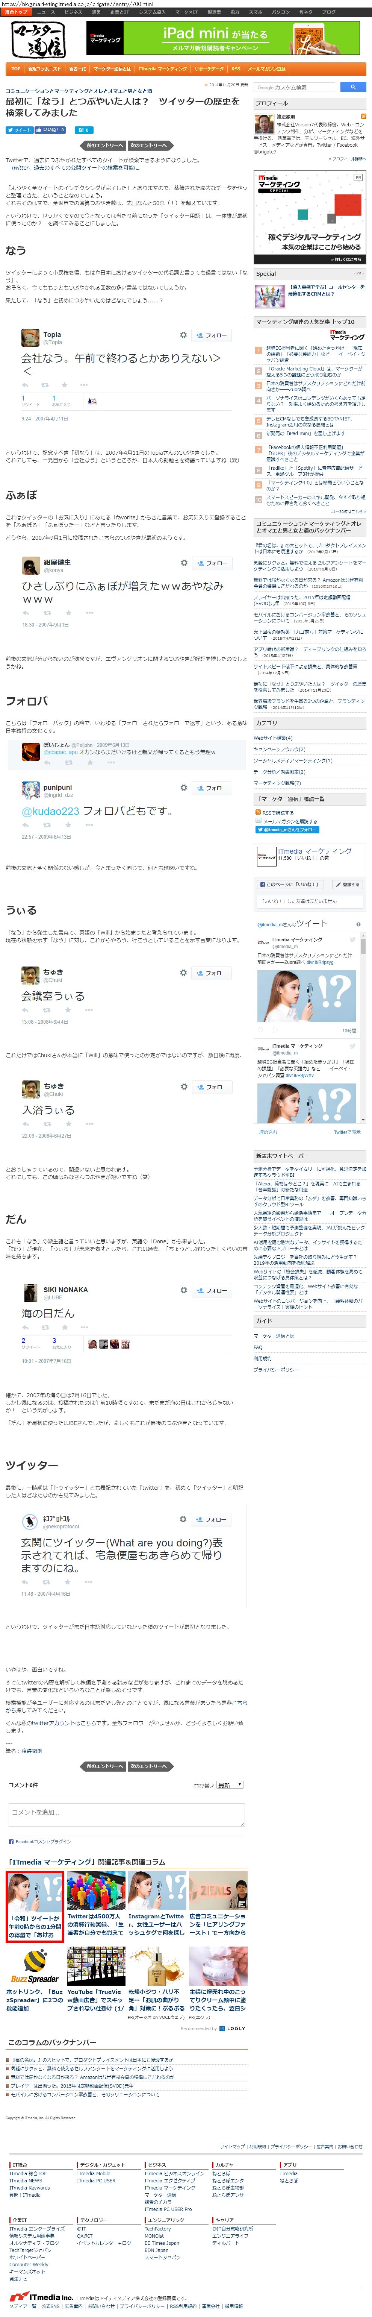Click the search magnifier button in Google custom search
Image resolution: width=372 pixels, height=2317 pixels.
pos(353,87)
